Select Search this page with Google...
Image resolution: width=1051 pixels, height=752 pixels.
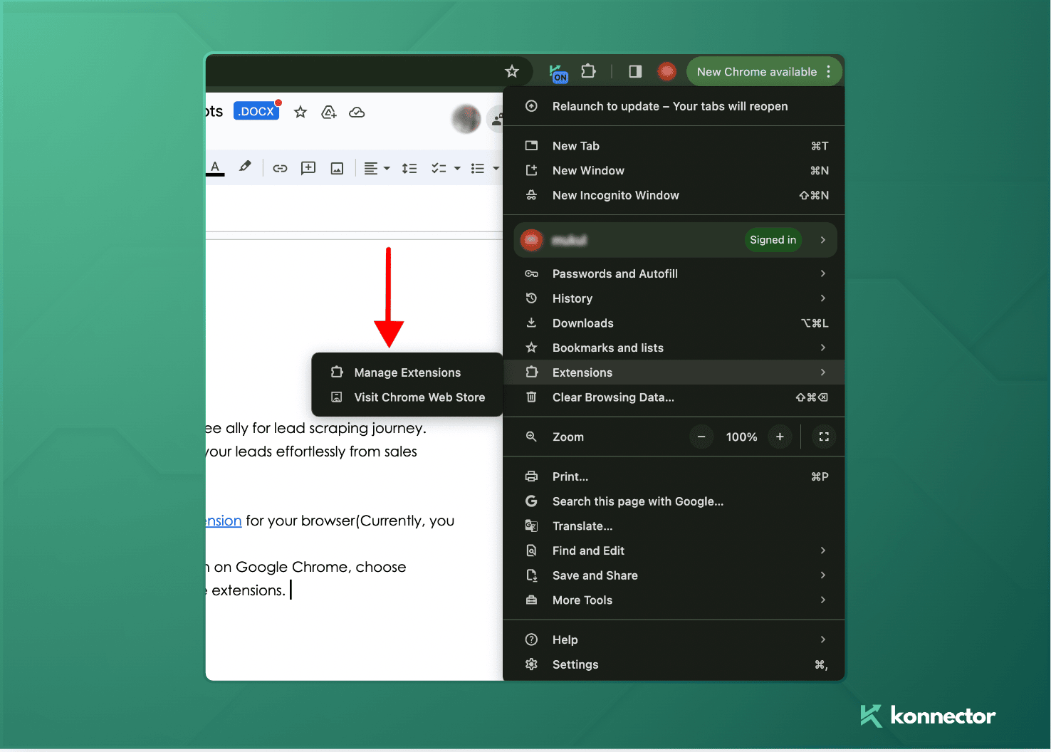(674, 501)
